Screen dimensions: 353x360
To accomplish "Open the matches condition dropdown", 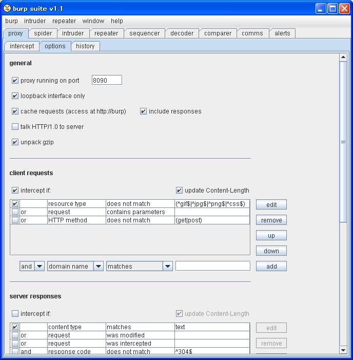I will 139,267.
